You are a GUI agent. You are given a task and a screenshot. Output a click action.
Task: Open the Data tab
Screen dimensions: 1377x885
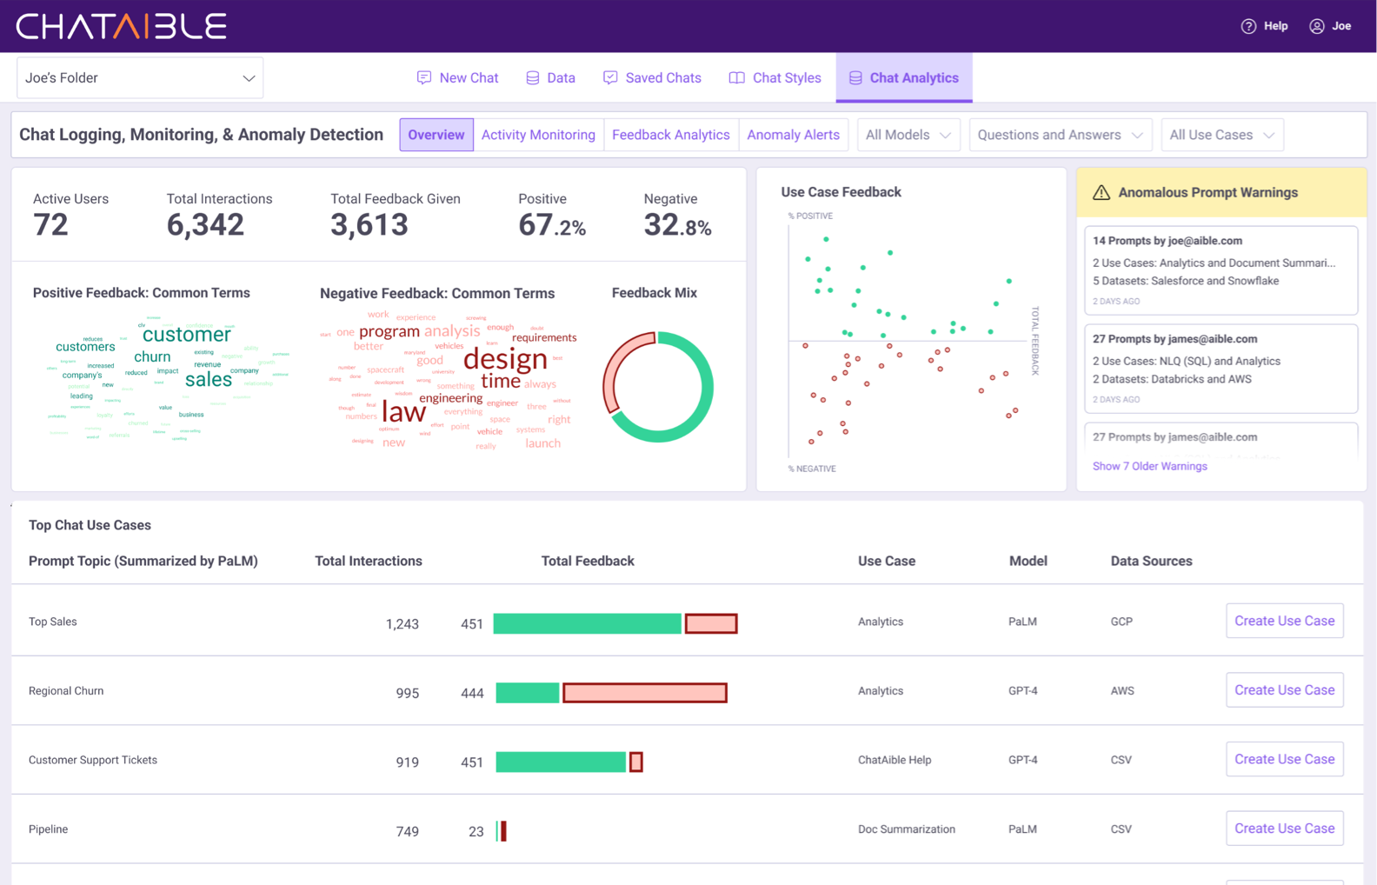pos(551,78)
